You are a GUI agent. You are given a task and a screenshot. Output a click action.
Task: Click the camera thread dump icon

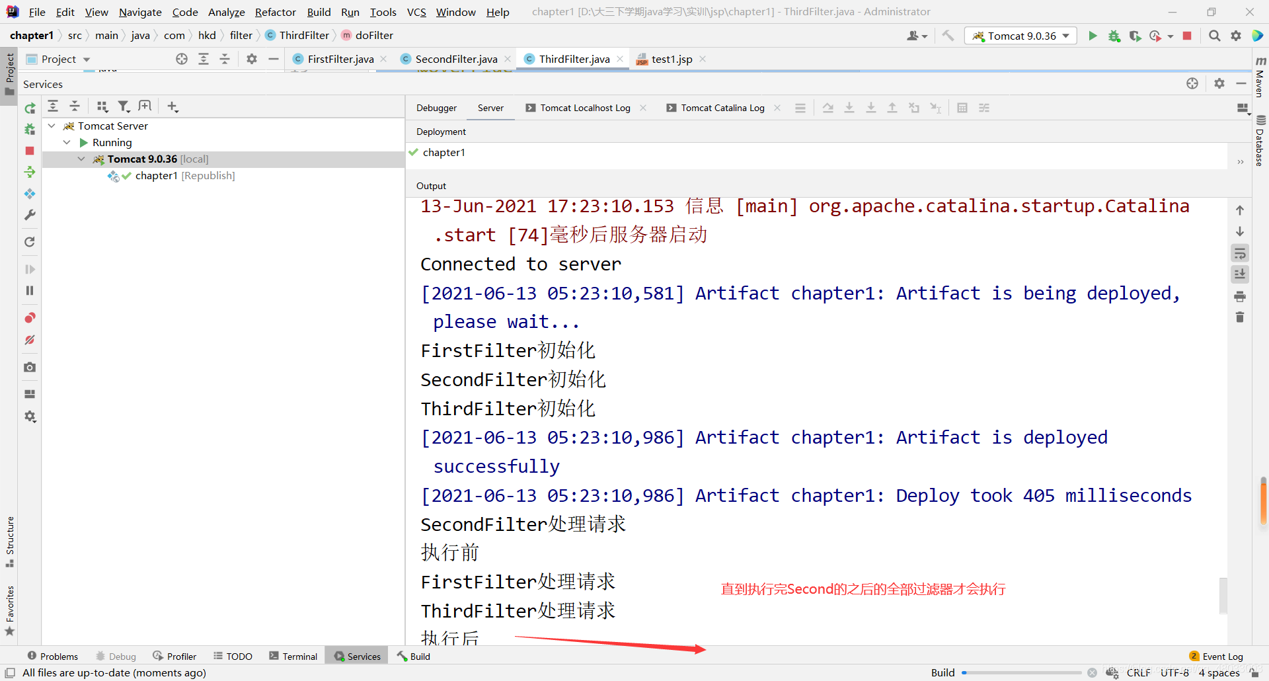click(x=30, y=367)
